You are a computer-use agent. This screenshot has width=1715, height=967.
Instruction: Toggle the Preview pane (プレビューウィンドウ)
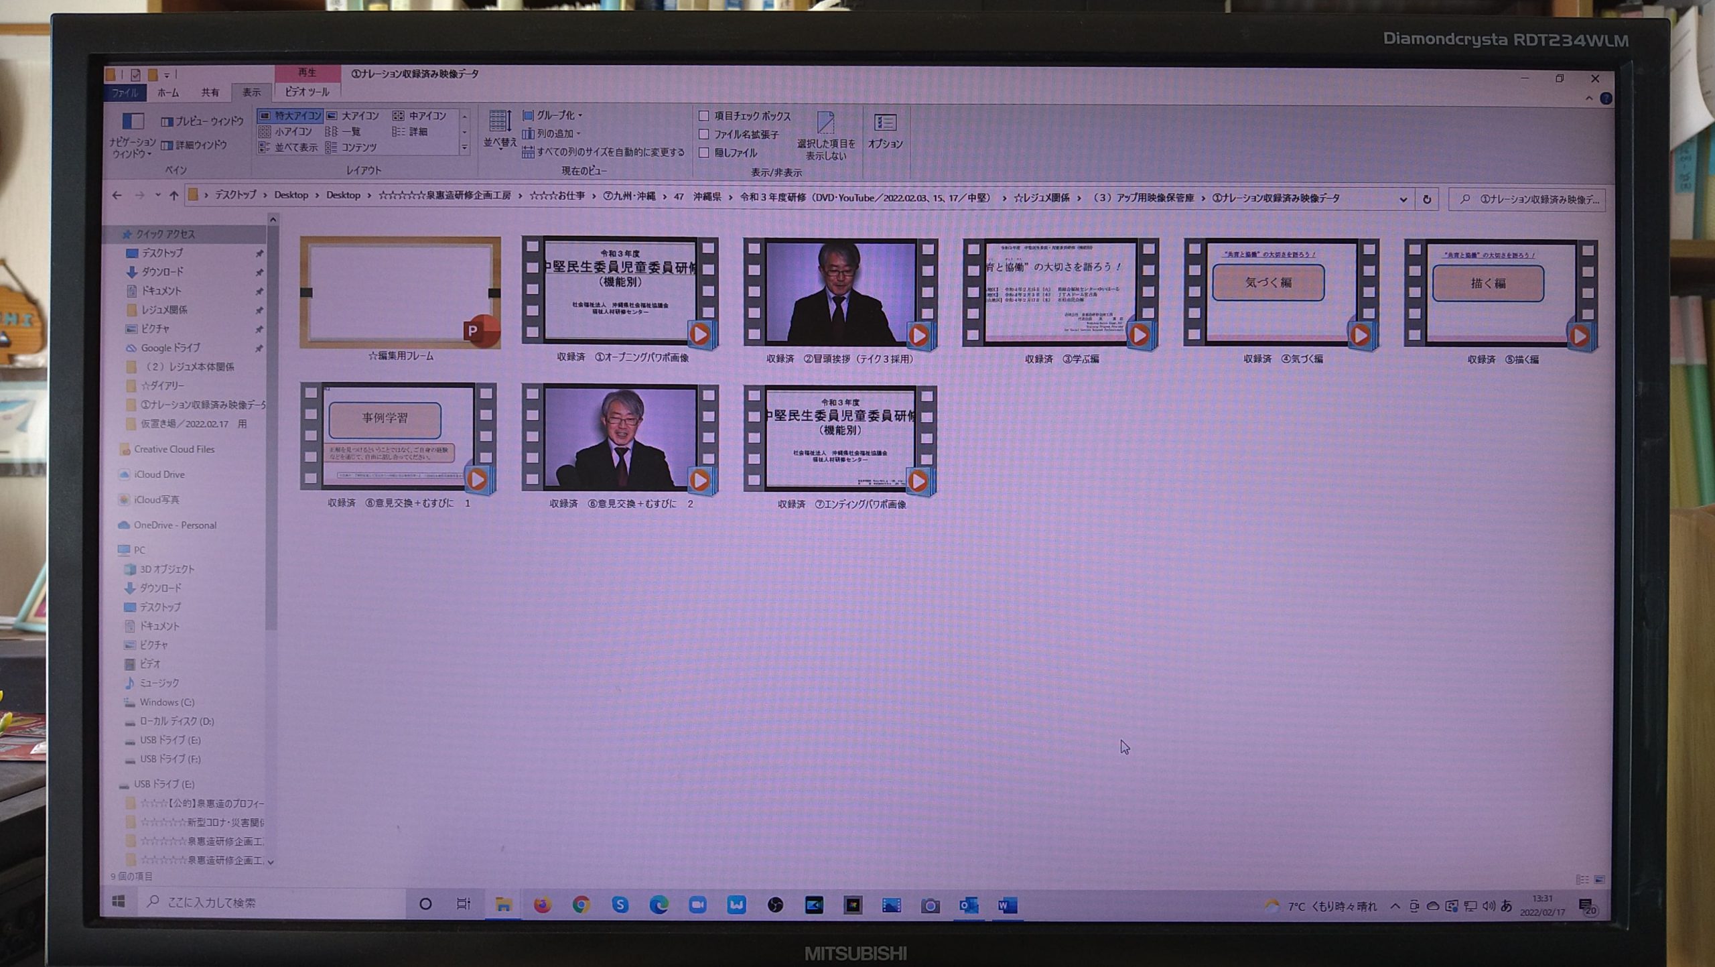click(202, 121)
